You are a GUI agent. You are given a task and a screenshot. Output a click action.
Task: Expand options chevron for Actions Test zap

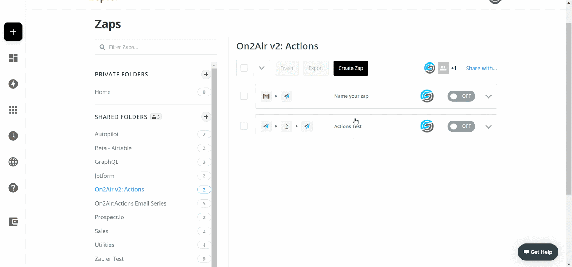click(x=488, y=127)
